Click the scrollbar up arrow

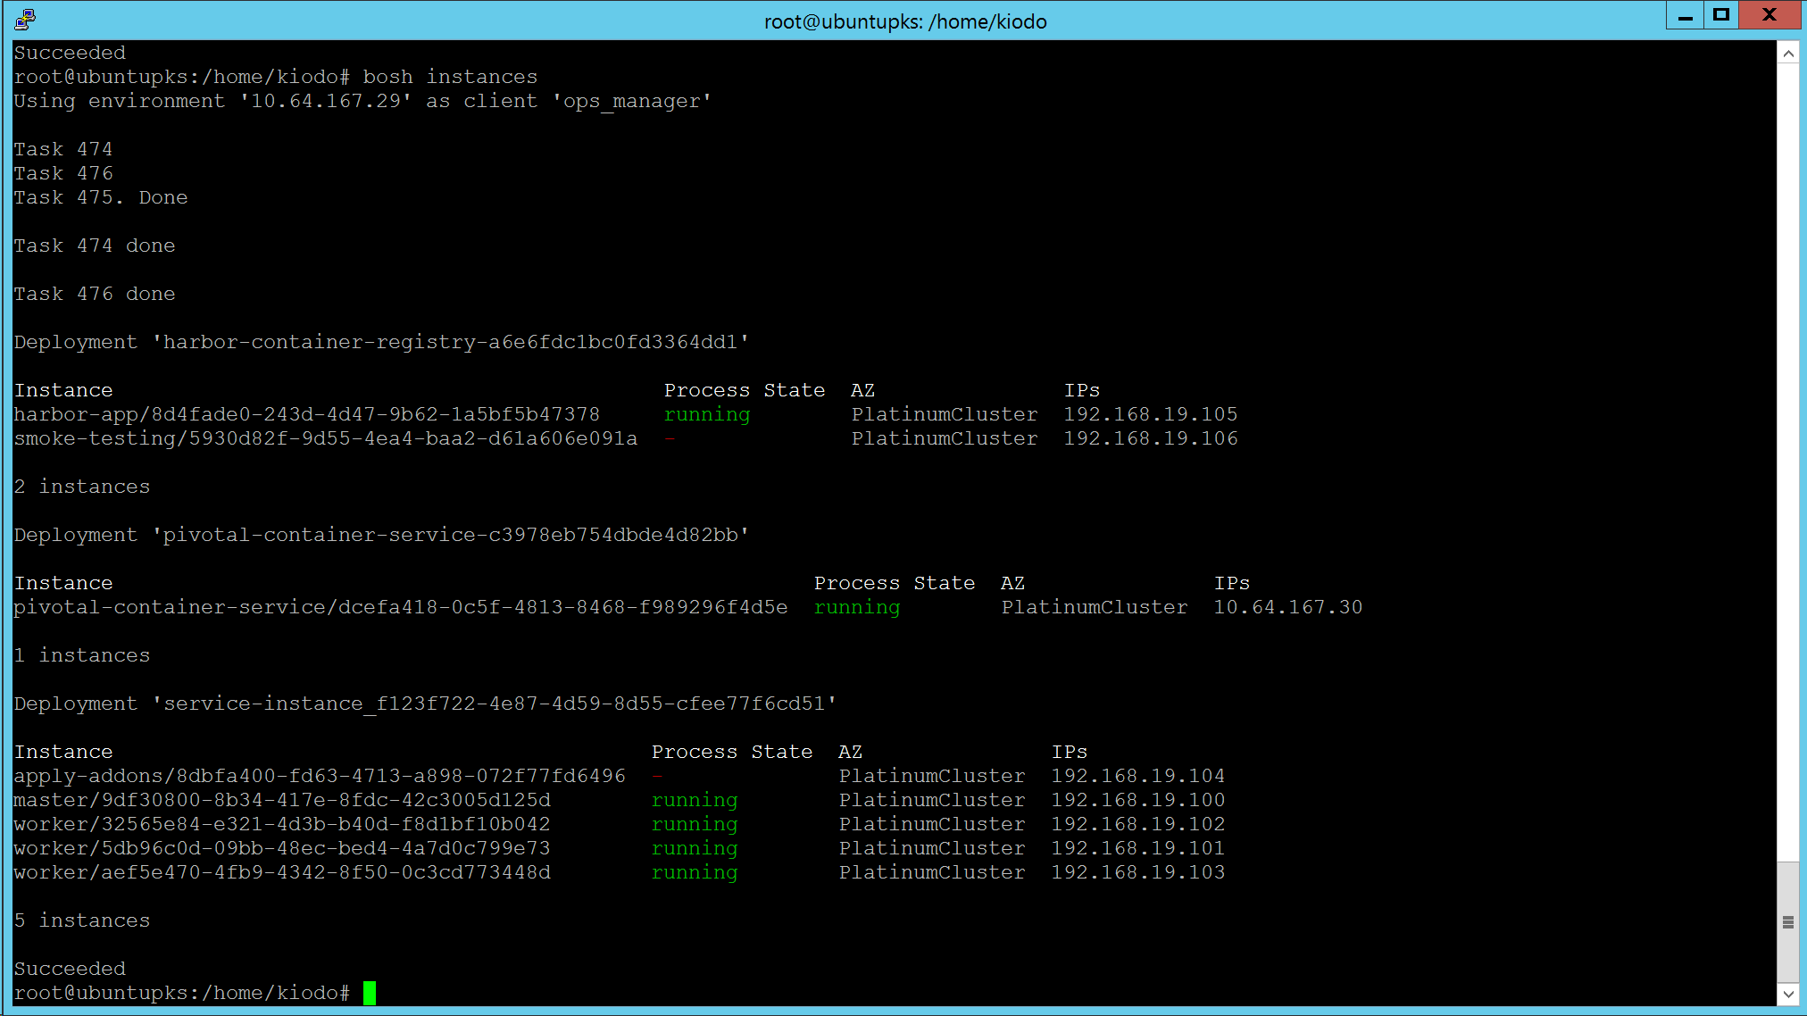pos(1788,54)
